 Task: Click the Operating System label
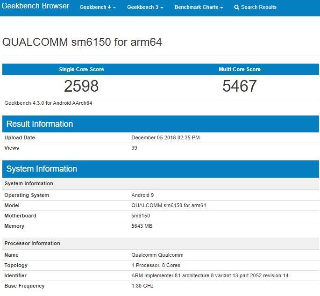[27, 195]
